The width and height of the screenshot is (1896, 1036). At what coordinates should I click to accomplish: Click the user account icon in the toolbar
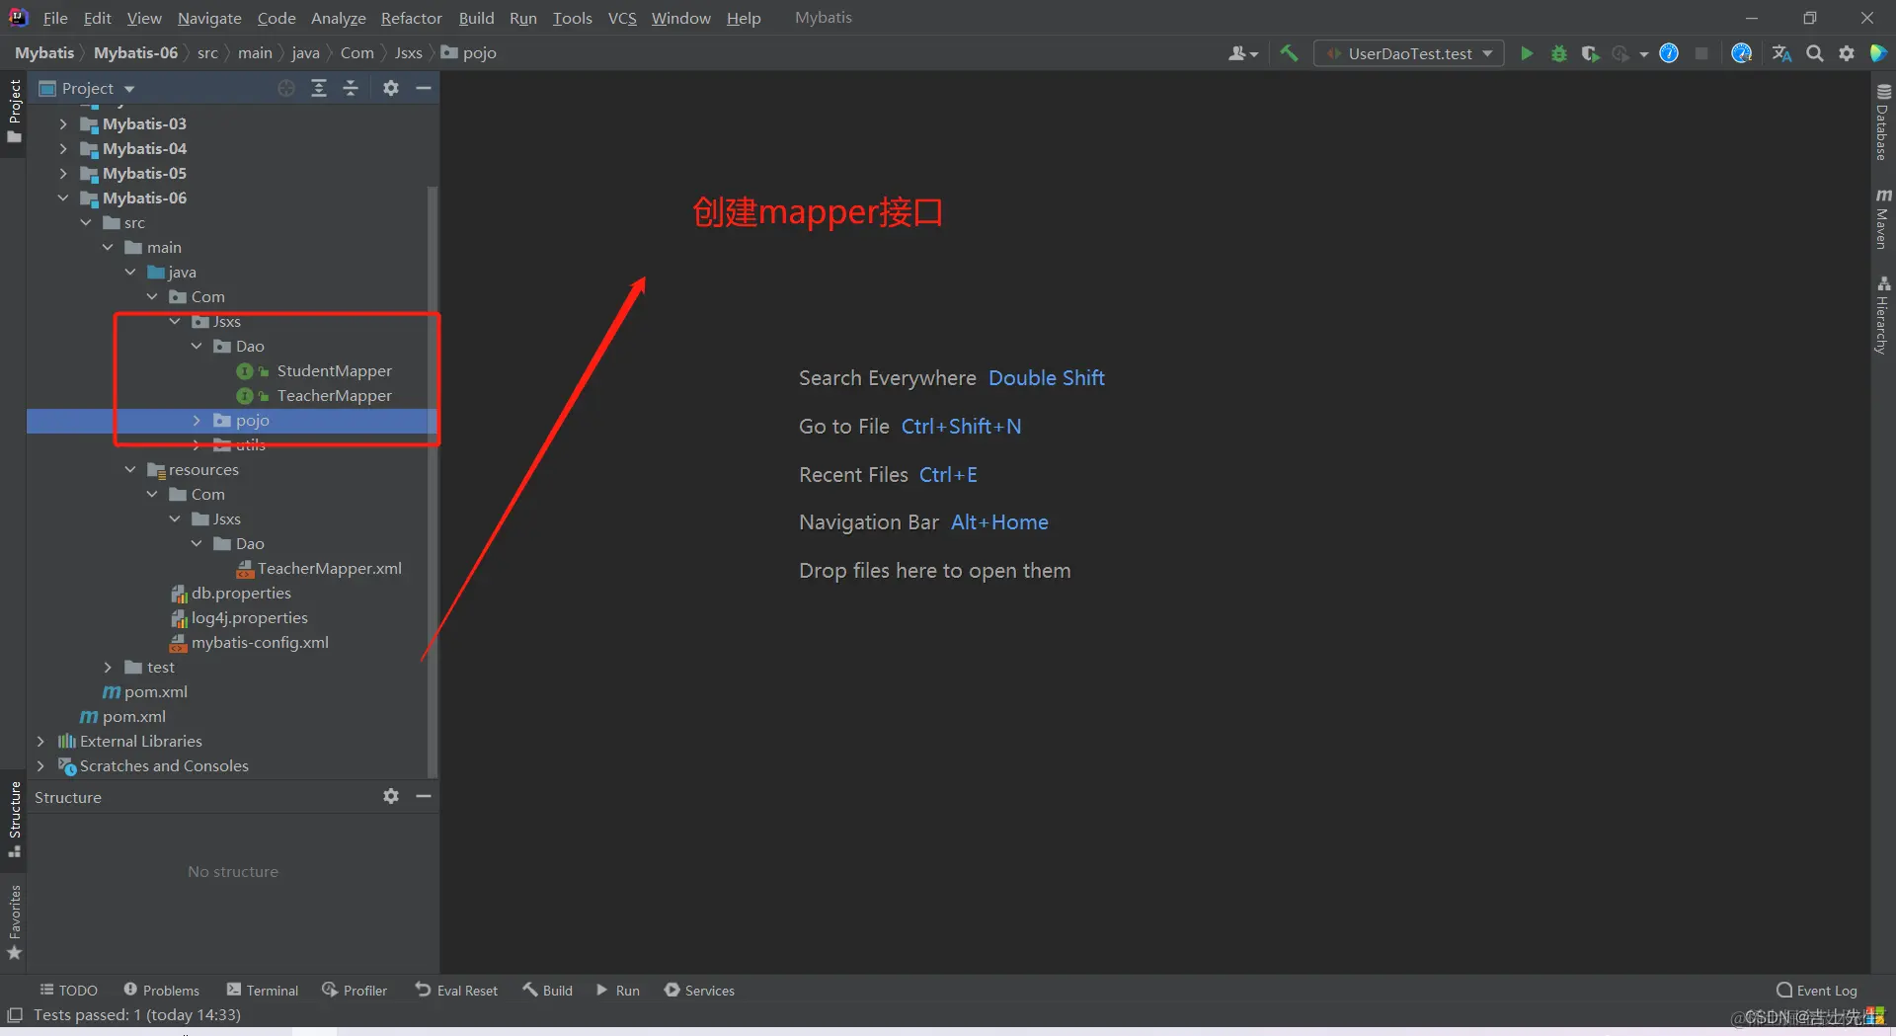tap(1242, 53)
